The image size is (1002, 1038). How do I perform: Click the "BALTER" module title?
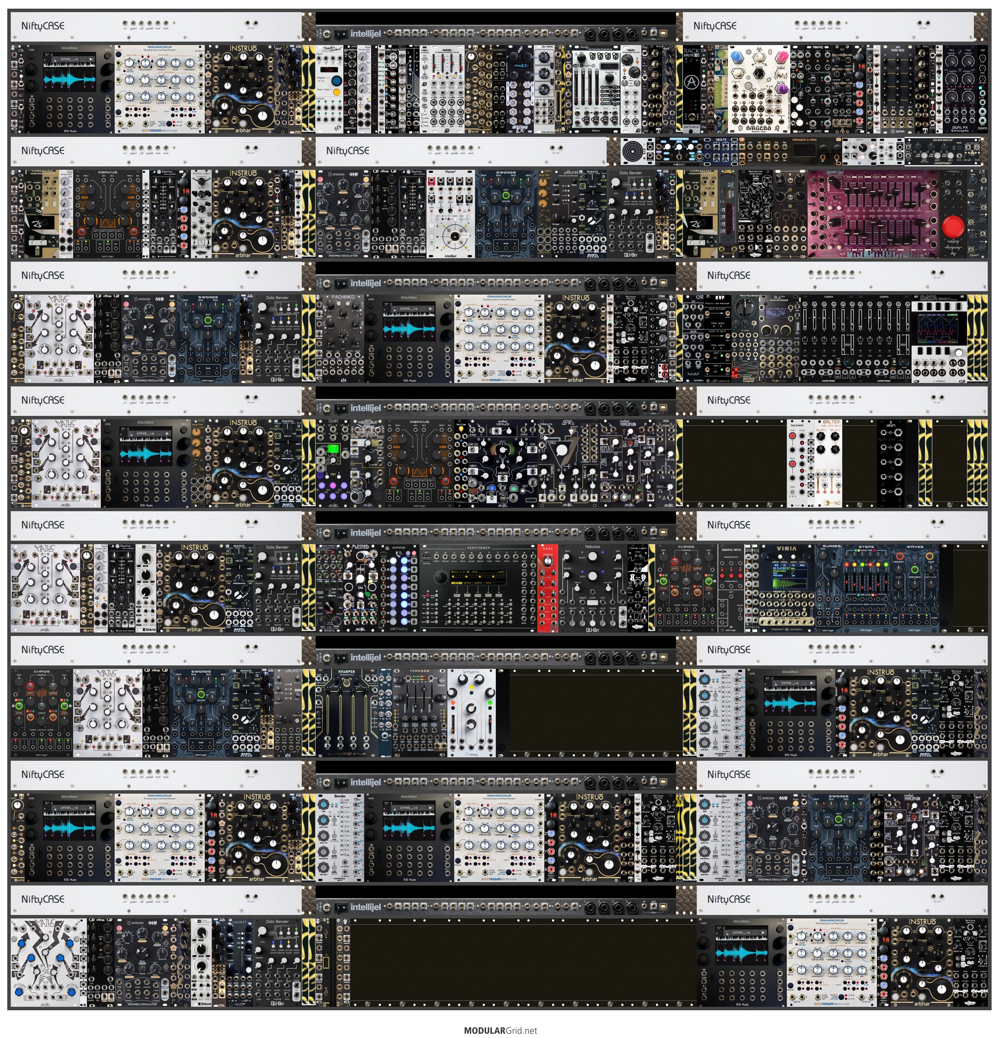832,422
